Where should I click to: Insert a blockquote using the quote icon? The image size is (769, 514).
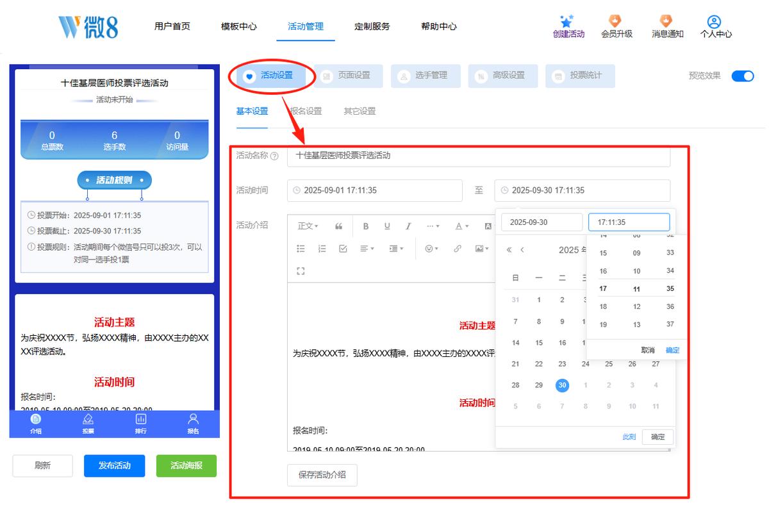339,226
